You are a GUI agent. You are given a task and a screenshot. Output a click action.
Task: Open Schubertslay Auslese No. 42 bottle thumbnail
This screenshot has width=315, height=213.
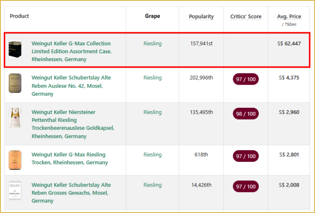tap(15, 83)
